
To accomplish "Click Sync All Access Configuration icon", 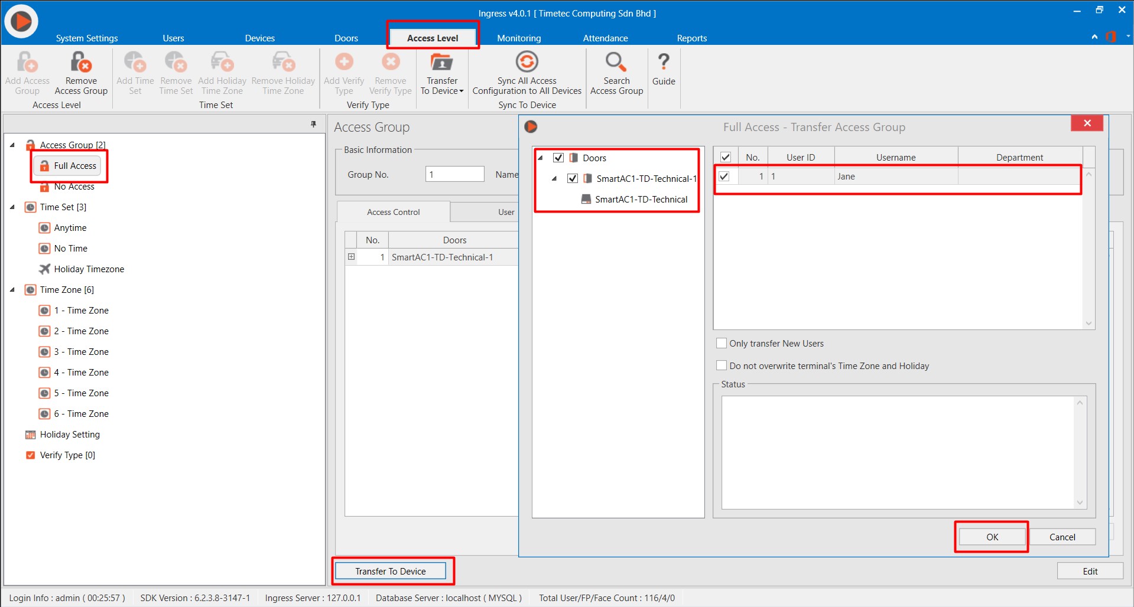I will [527, 61].
